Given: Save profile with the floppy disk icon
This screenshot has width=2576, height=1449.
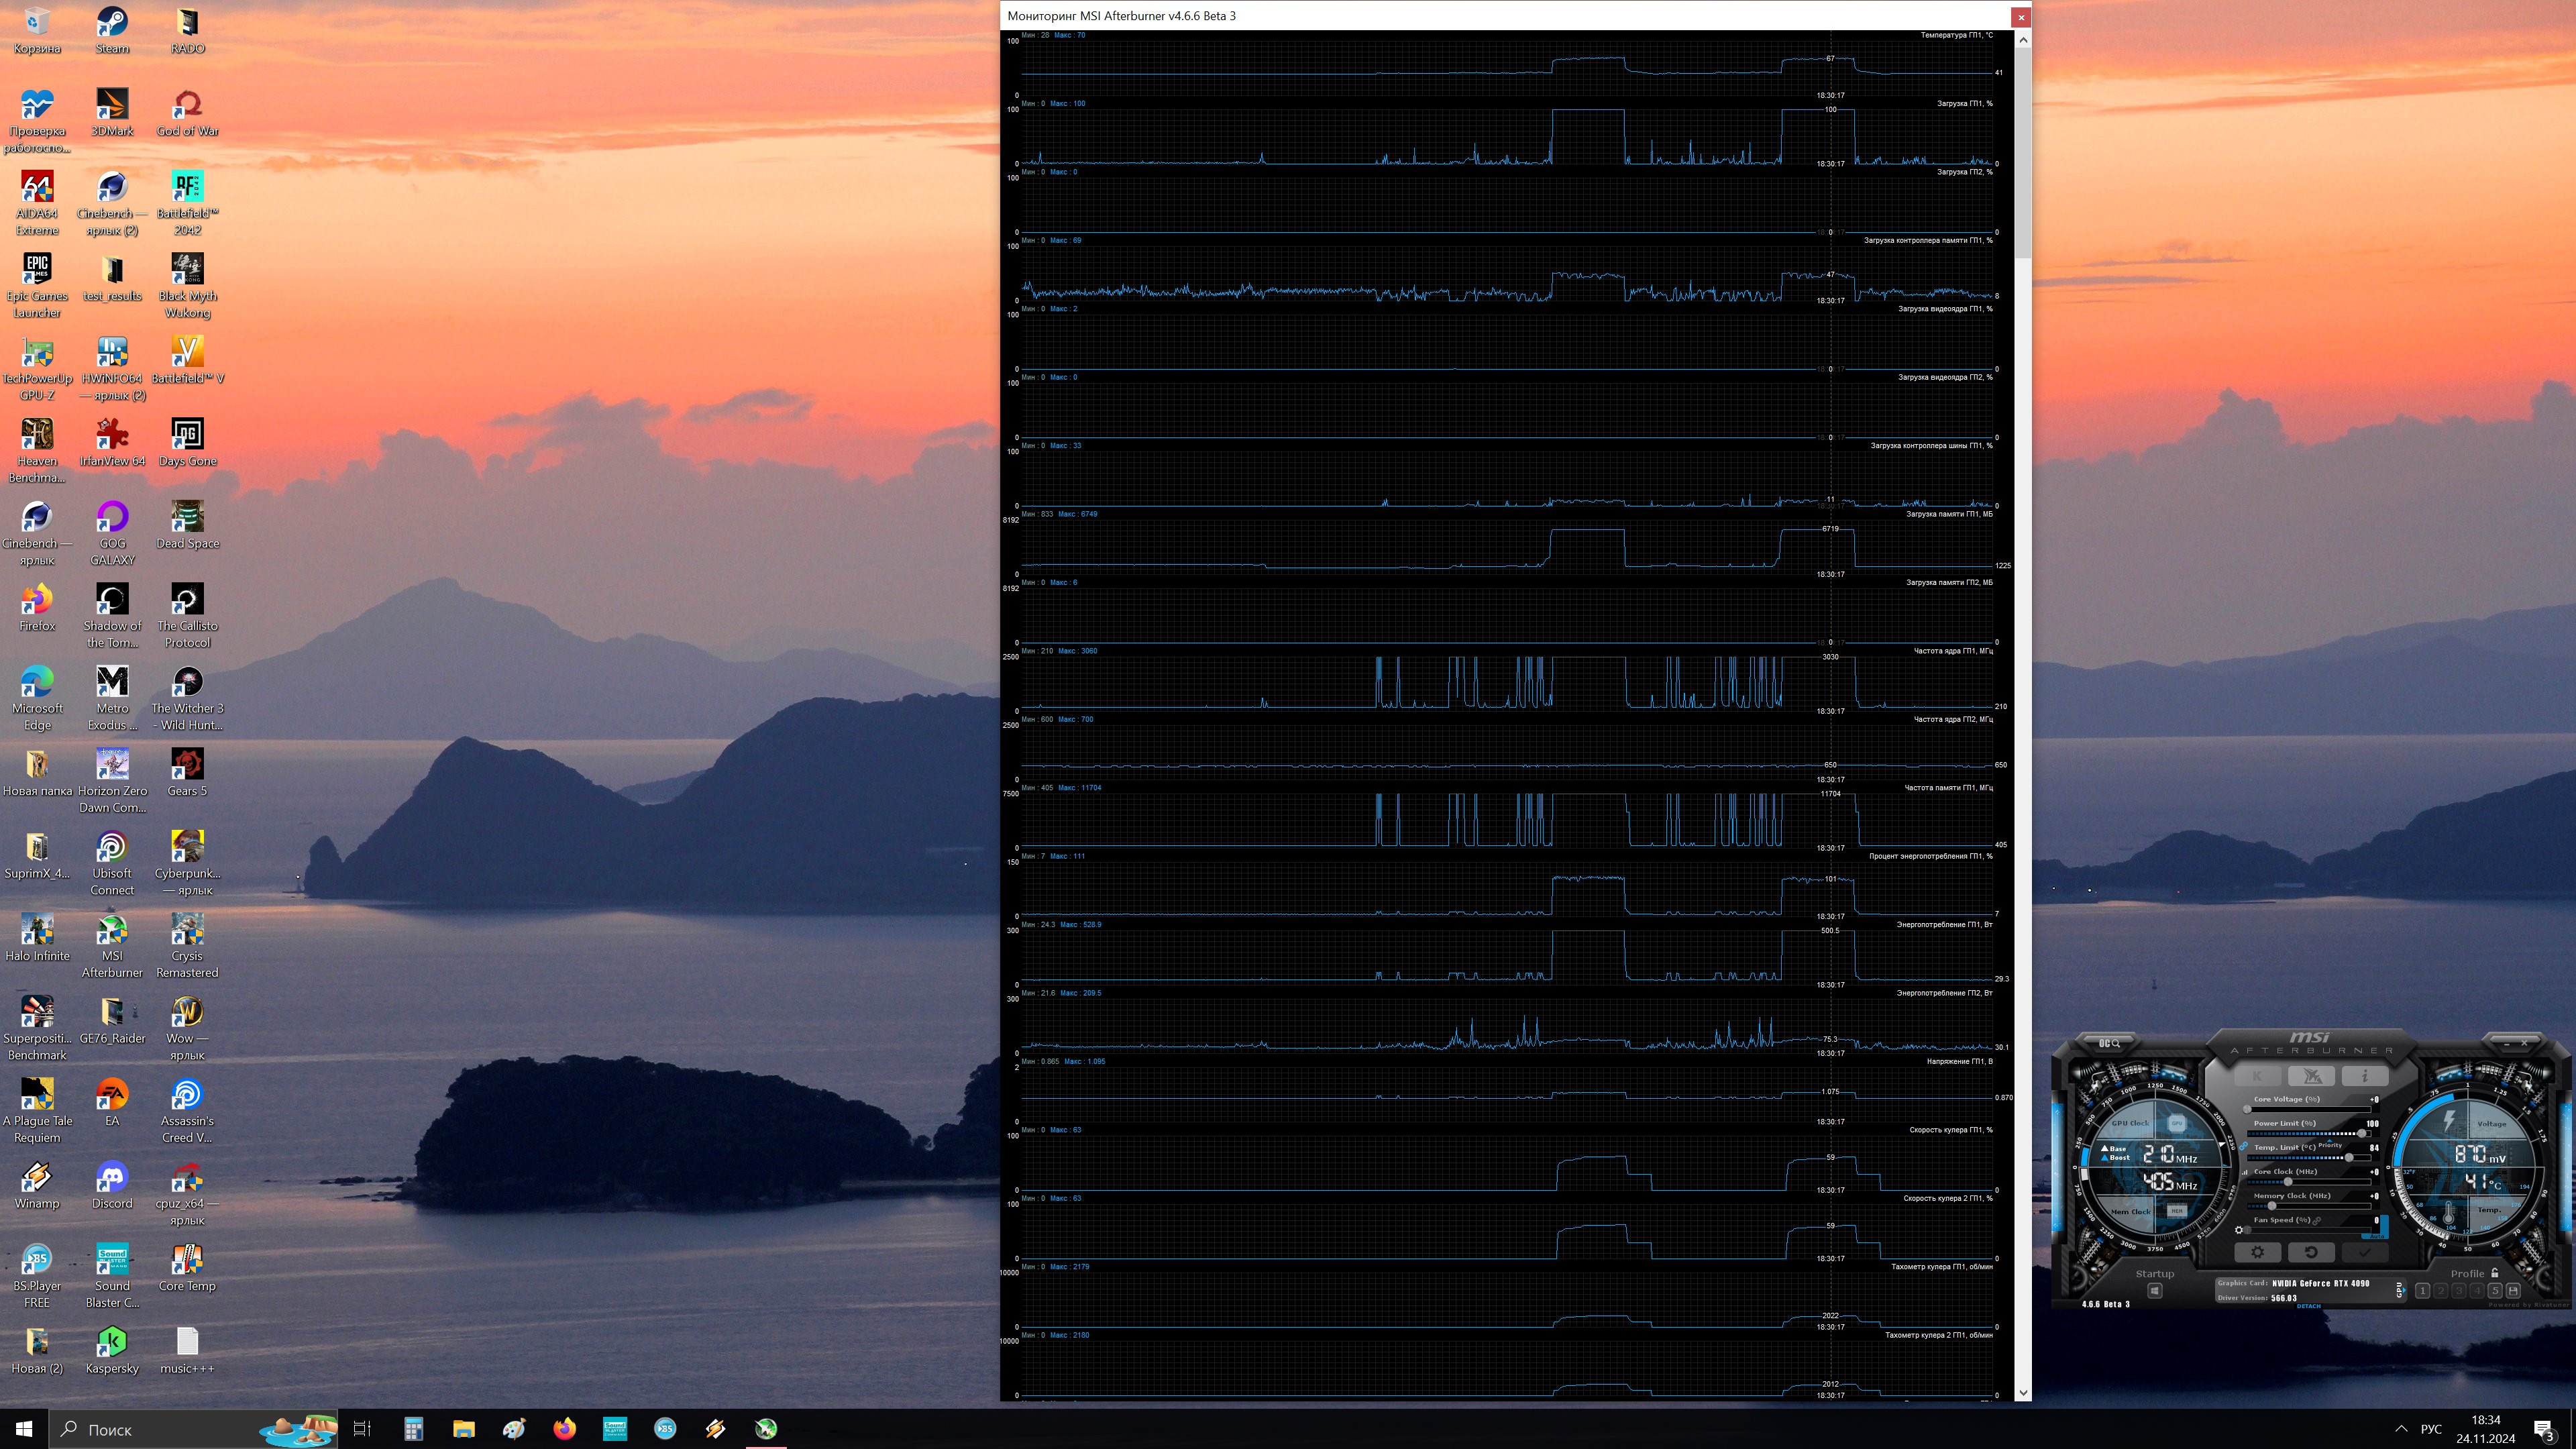Looking at the screenshot, I should tap(2513, 1291).
